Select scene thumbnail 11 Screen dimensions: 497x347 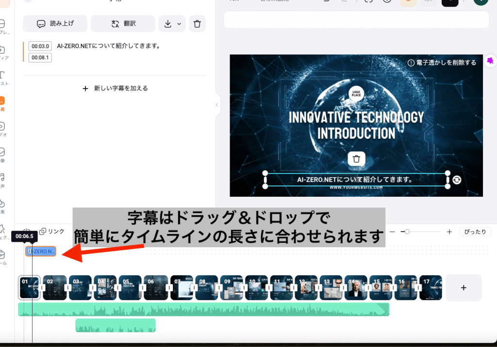(281, 287)
